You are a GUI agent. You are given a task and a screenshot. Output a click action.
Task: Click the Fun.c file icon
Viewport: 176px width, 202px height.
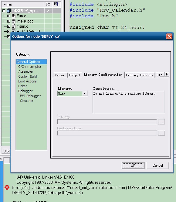(x=13, y=16)
